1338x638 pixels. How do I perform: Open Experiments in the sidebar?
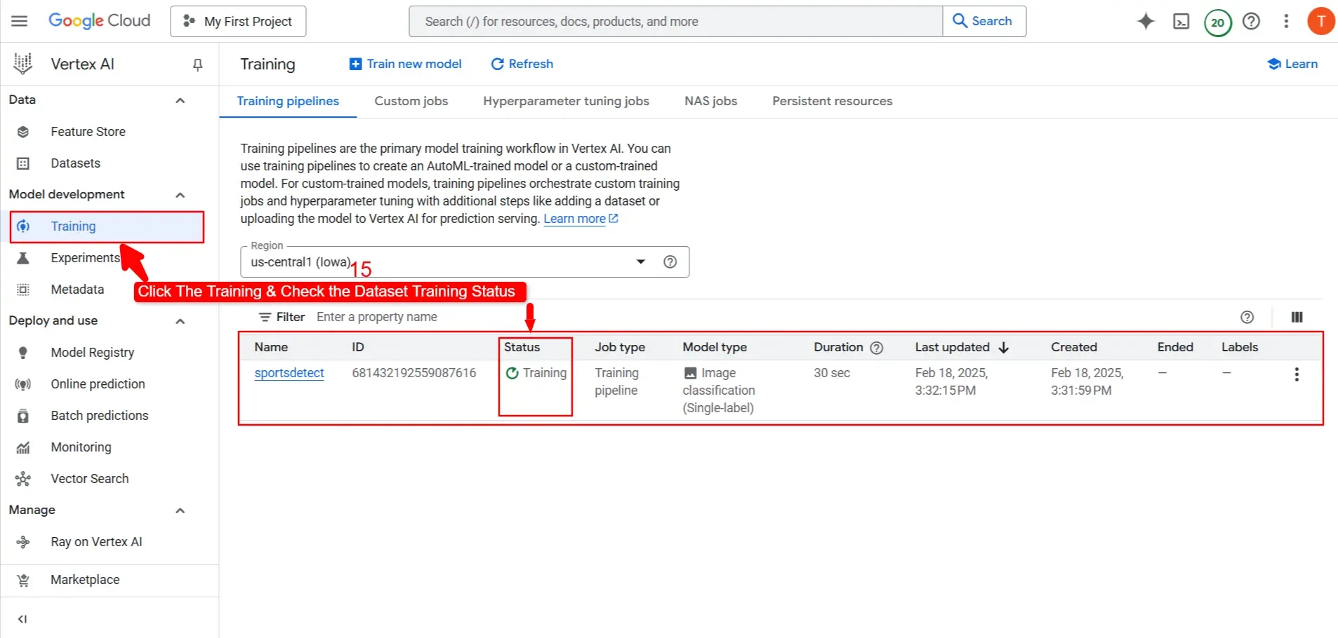tap(85, 258)
